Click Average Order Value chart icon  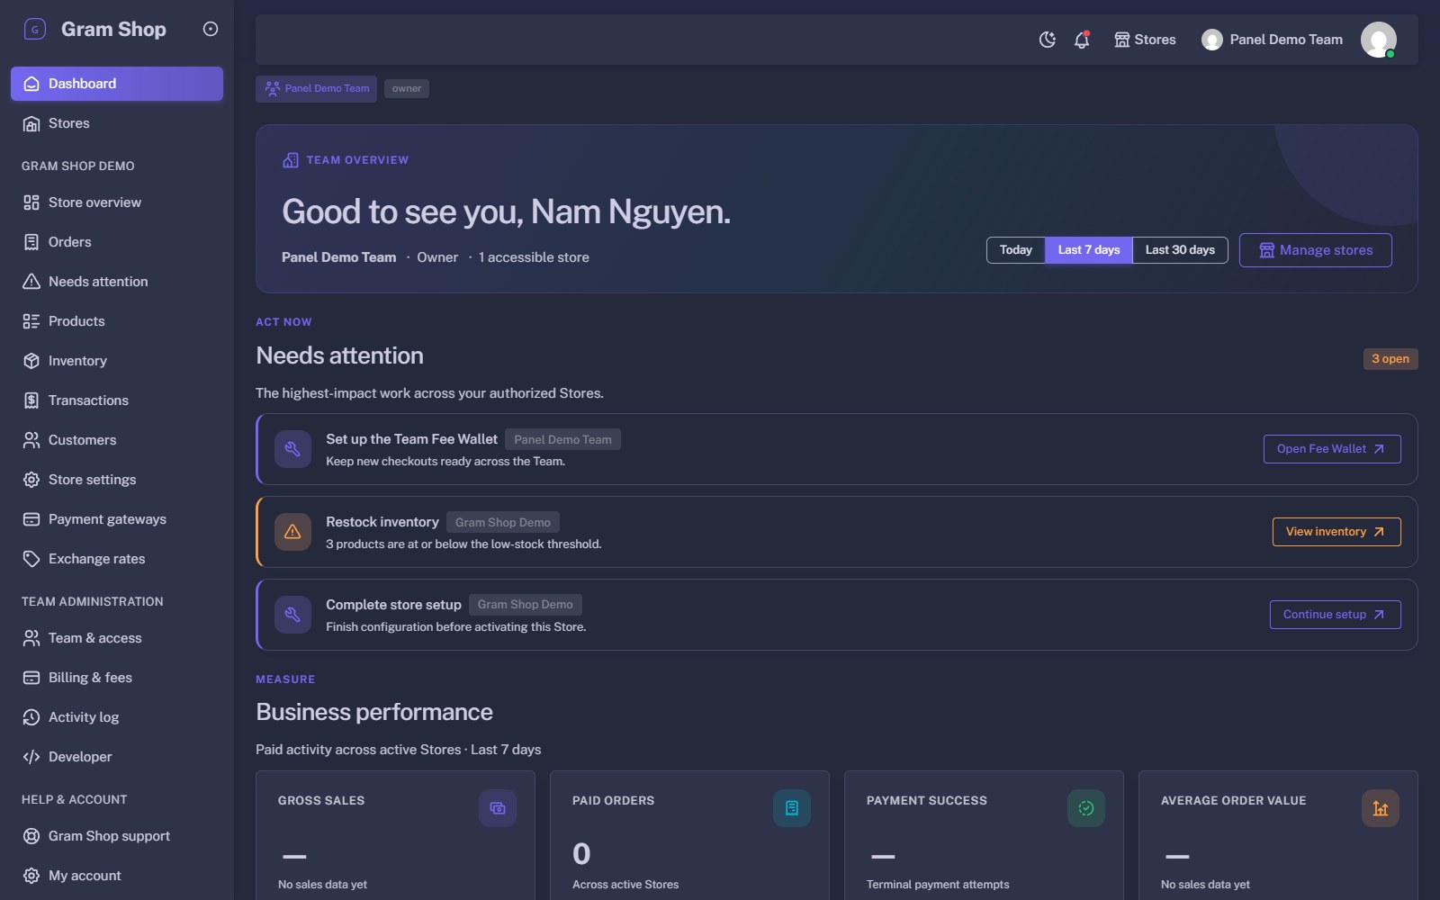point(1381,808)
